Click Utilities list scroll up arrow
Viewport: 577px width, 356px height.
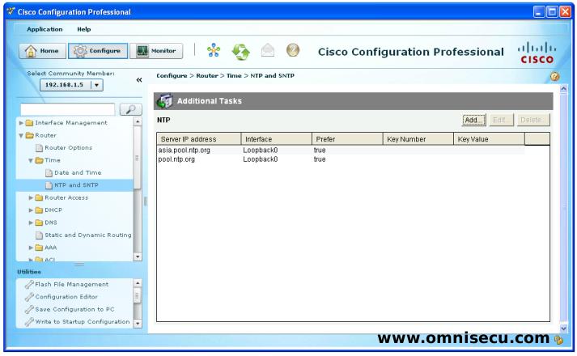point(138,283)
